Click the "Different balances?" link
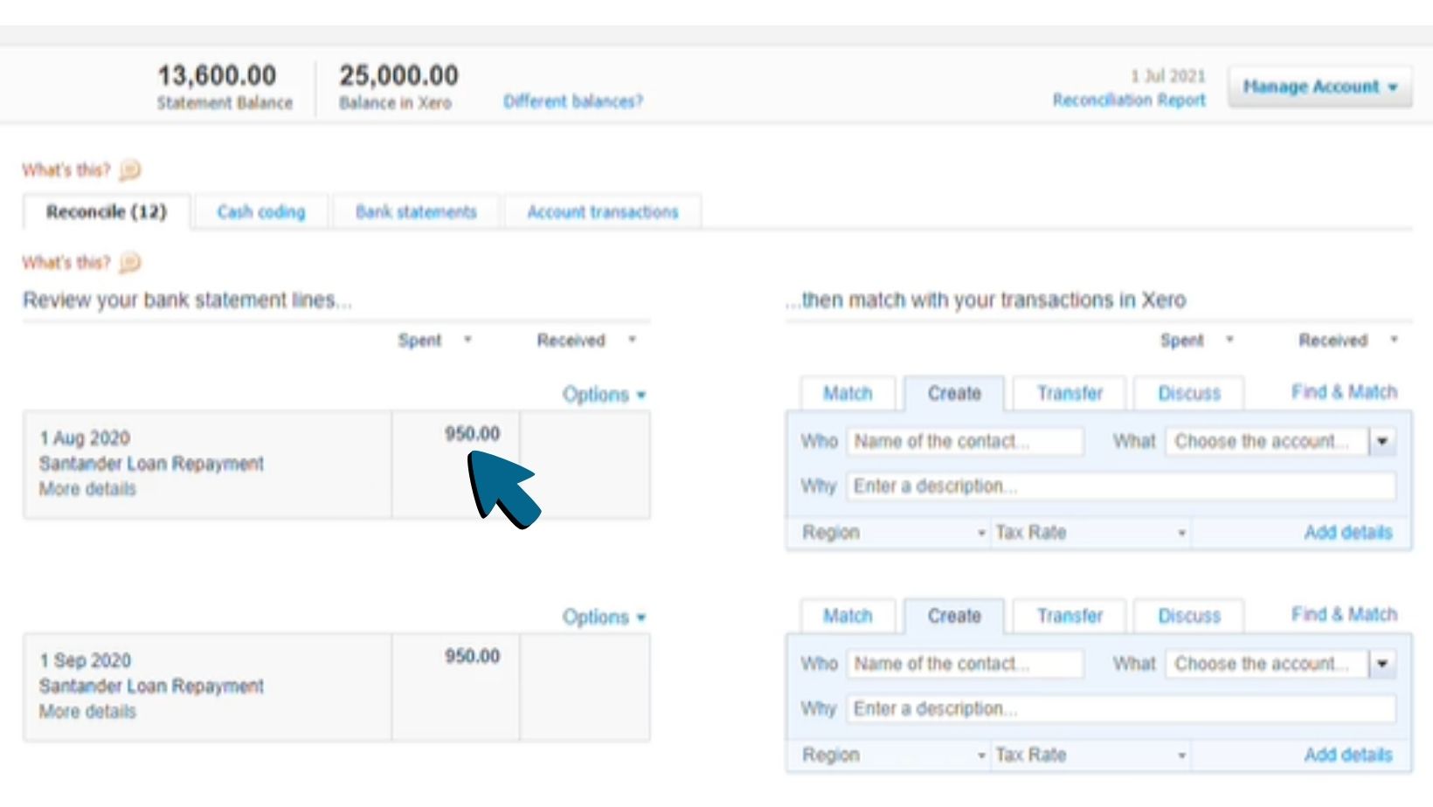 (x=573, y=100)
